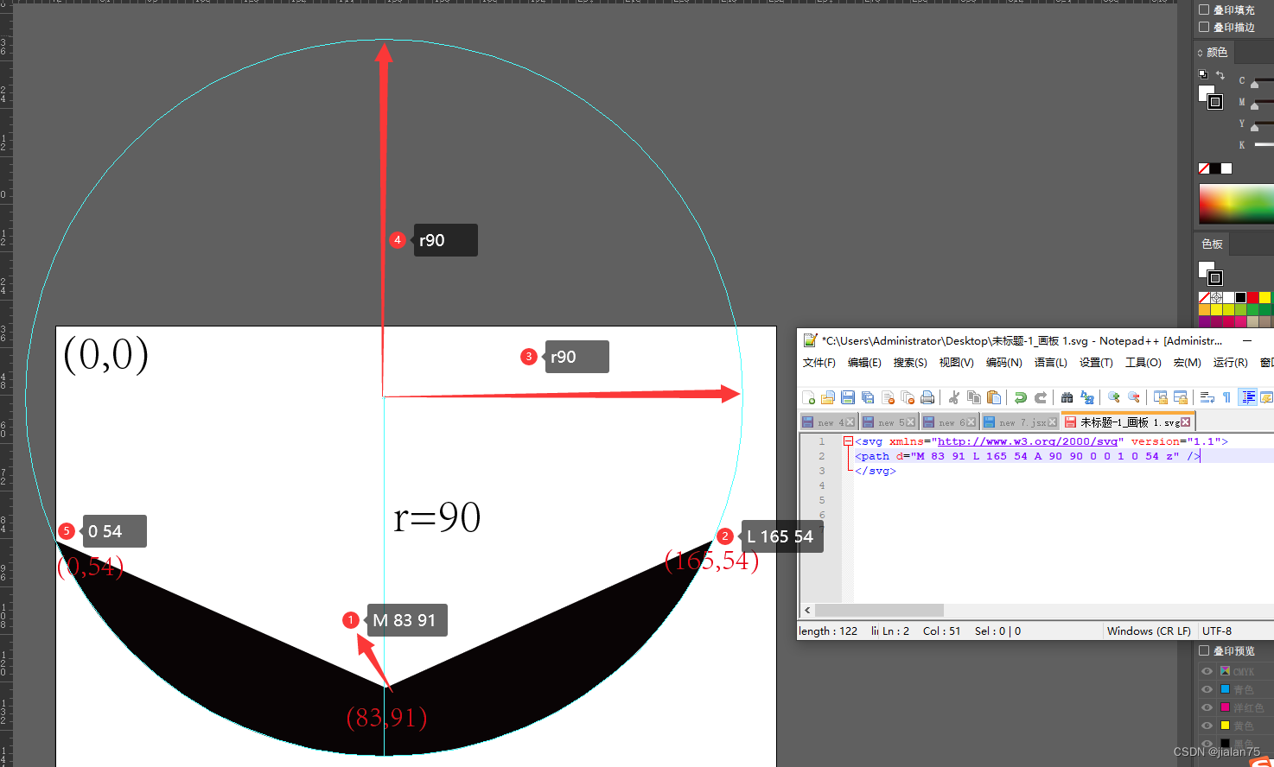Open 文件(F) menu in Notepad++
Screen dimensions: 1274x767
819,363
